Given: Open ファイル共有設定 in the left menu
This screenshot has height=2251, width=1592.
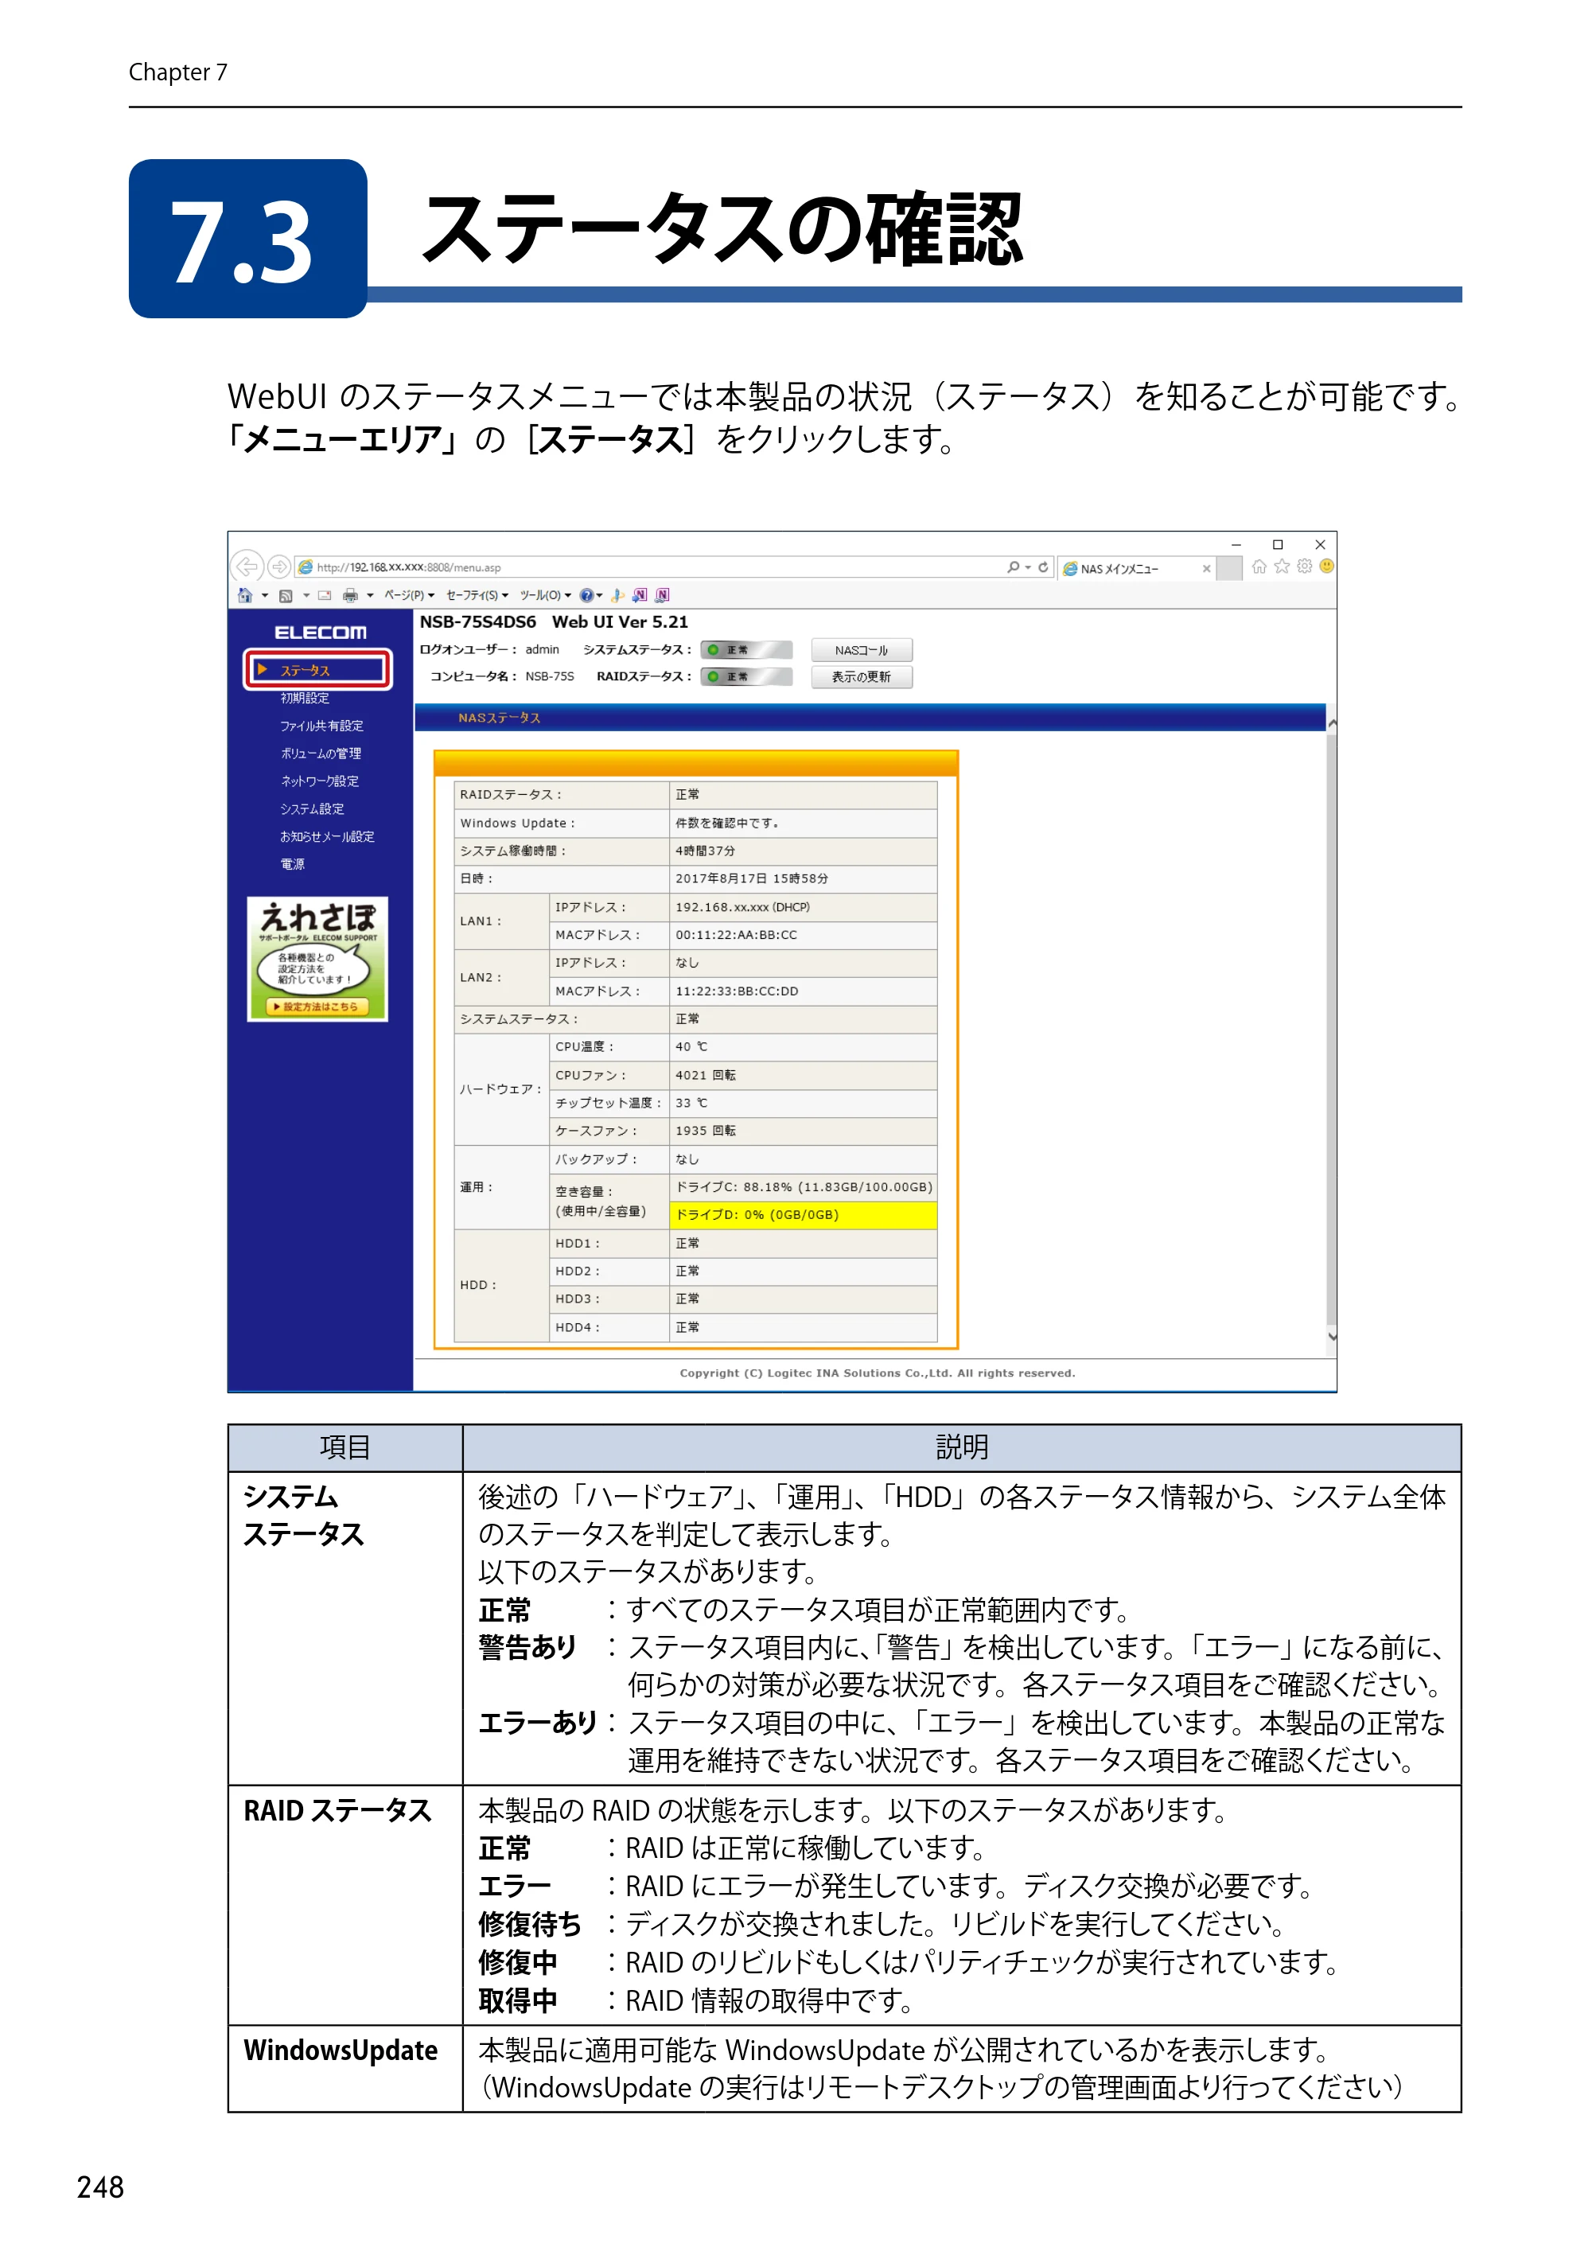Looking at the screenshot, I should point(321,726).
